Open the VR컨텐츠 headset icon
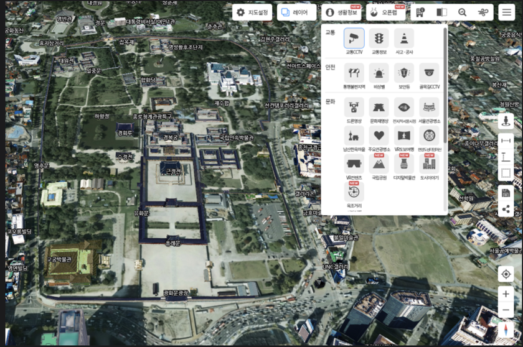The height and width of the screenshot is (347, 523). click(354, 164)
